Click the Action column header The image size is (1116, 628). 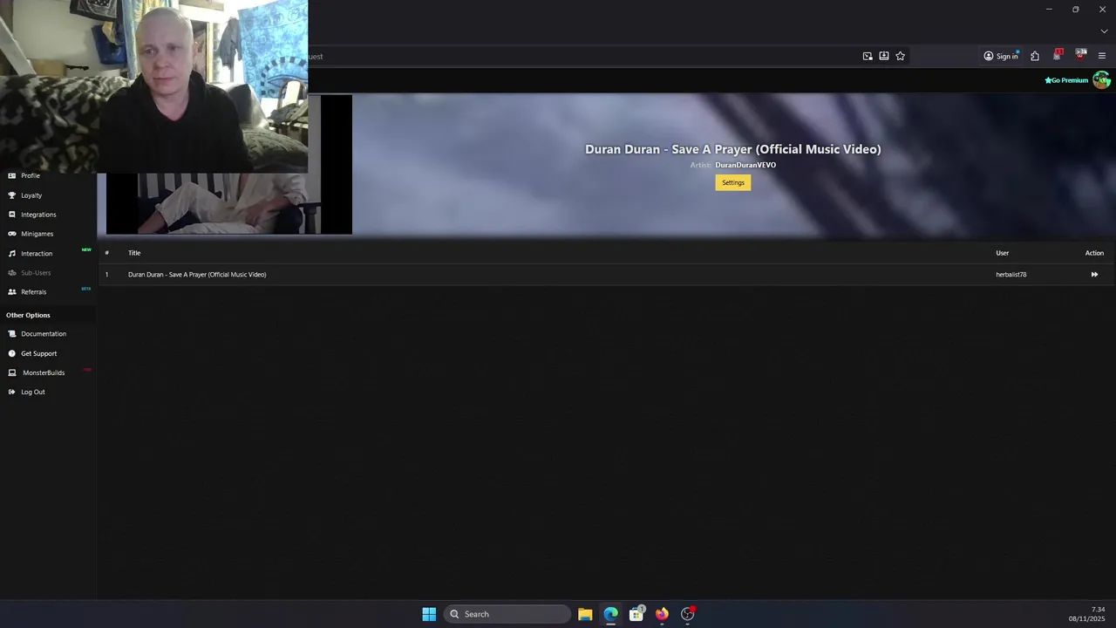tap(1094, 253)
